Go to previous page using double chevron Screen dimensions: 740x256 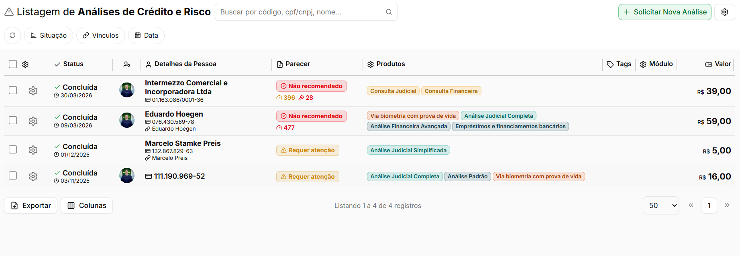(691, 205)
